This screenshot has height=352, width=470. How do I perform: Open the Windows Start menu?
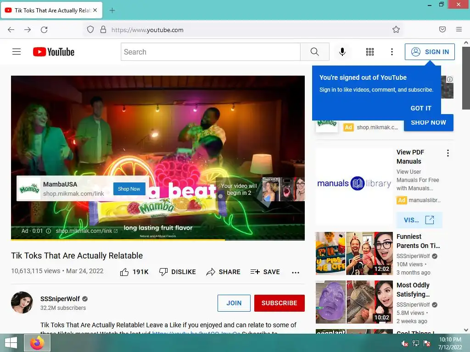tap(11, 343)
